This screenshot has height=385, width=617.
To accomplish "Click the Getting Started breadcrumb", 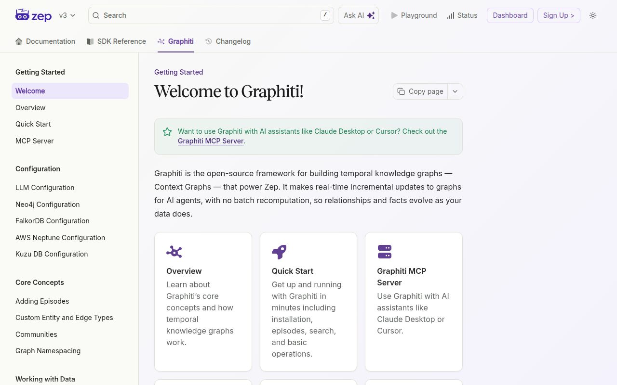I will click(178, 72).
